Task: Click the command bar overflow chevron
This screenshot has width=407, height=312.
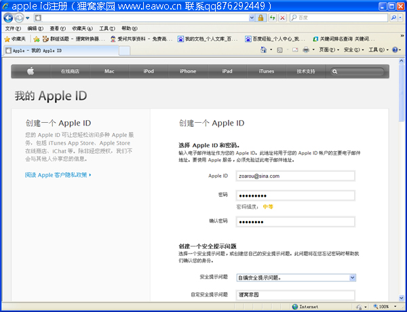Action: pyautogui.click(x=402, y=35)
